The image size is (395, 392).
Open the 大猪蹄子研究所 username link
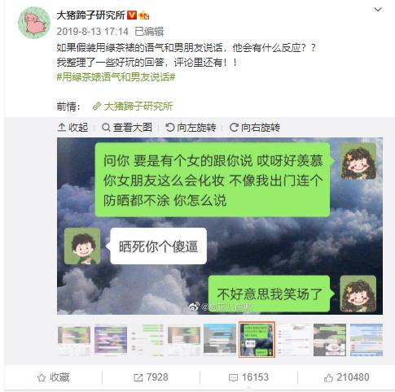click(90, 15)
